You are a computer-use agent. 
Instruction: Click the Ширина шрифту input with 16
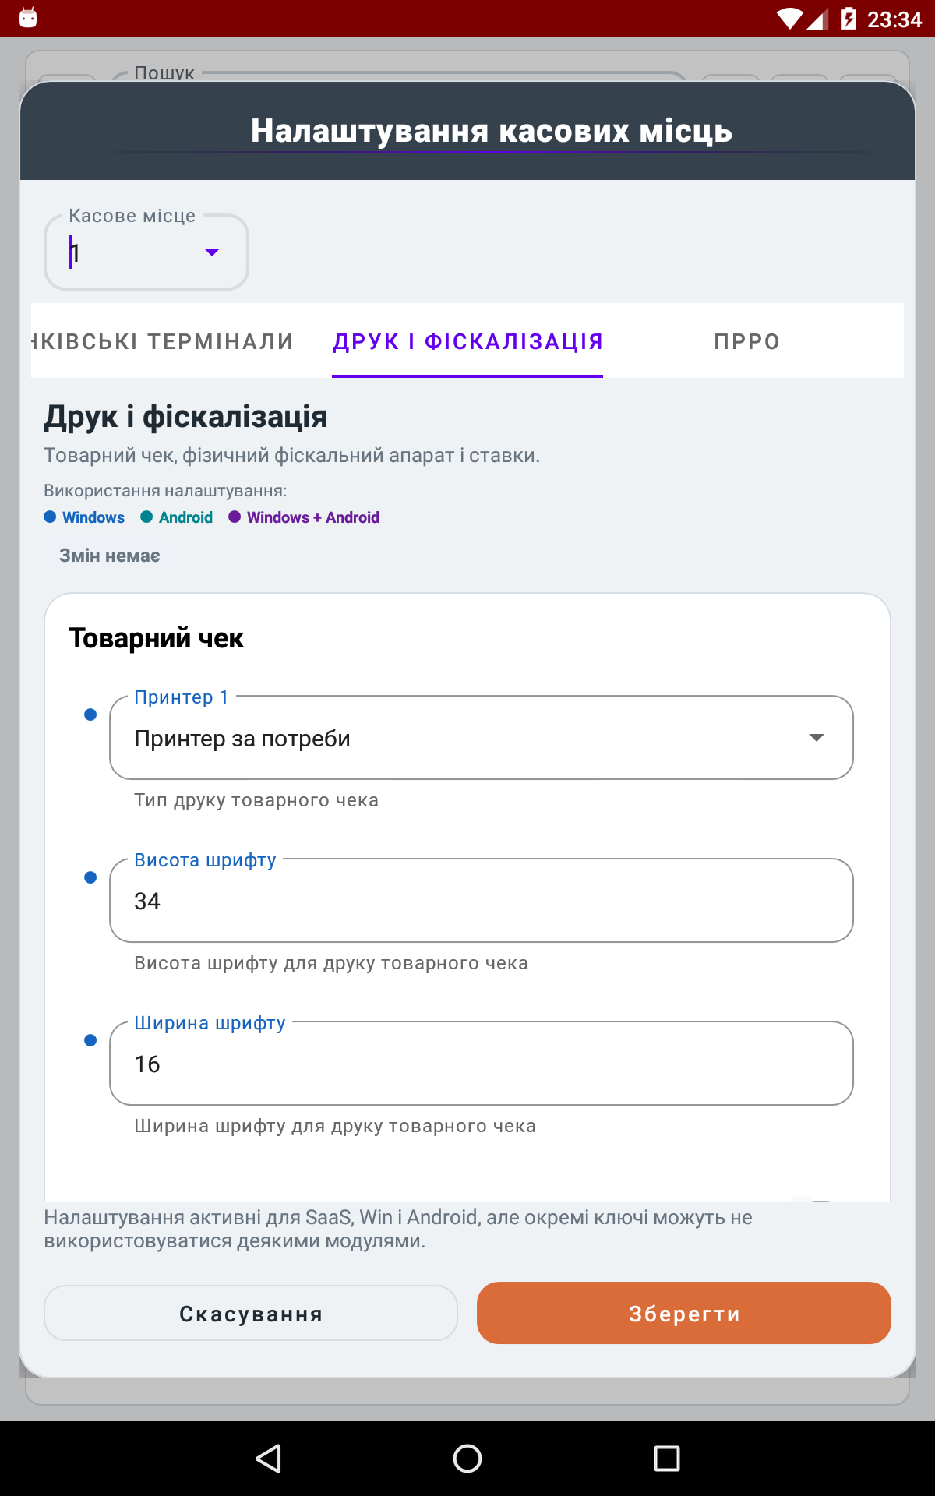482,1064
